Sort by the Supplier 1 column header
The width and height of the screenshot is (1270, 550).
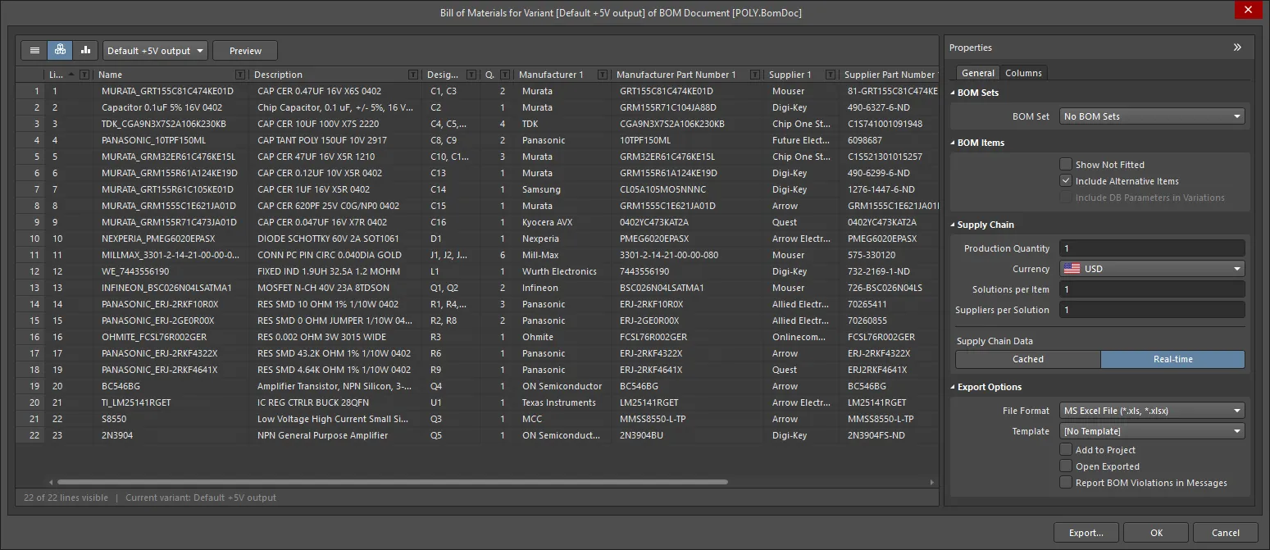(x=790, y=75)
